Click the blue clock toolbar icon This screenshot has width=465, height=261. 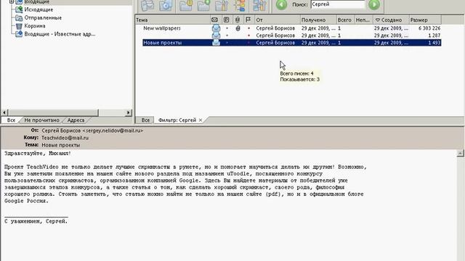(166, 5)
